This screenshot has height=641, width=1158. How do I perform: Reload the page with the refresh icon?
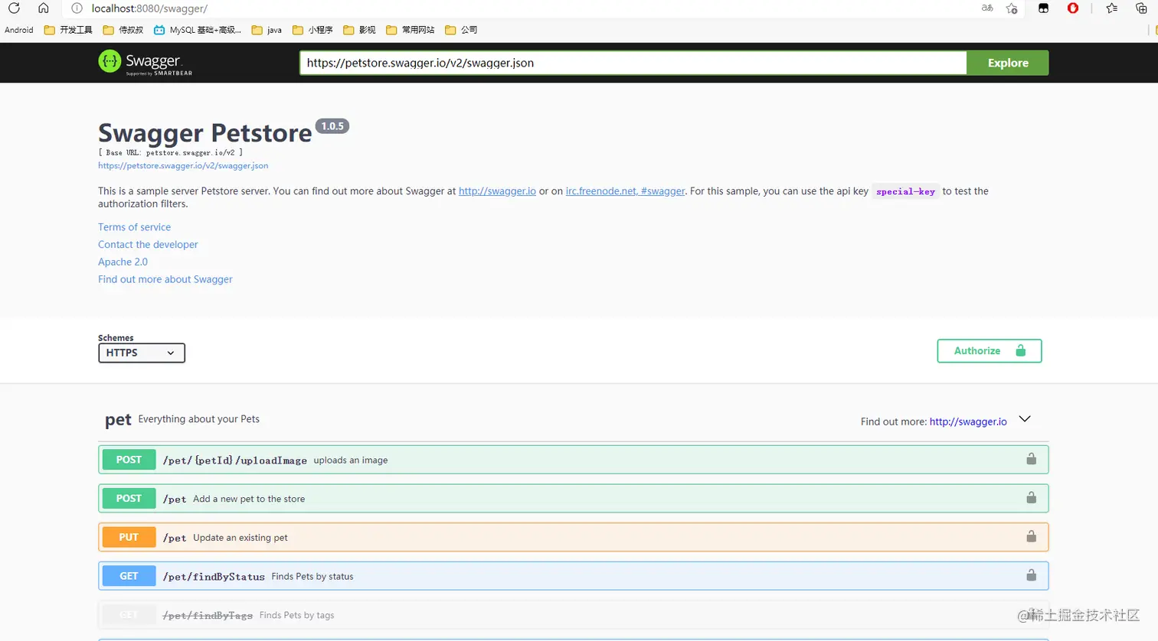14,8
